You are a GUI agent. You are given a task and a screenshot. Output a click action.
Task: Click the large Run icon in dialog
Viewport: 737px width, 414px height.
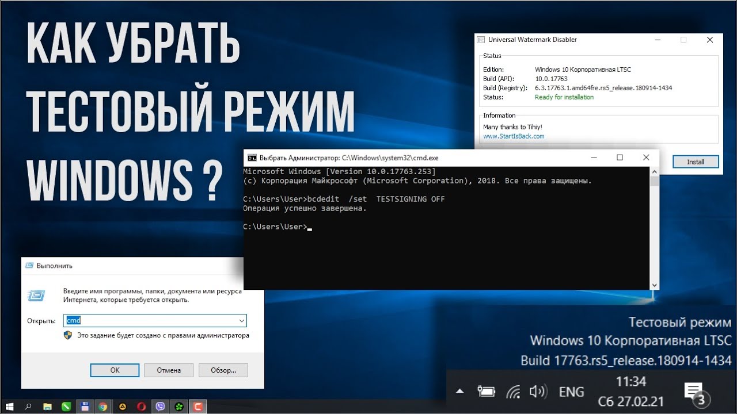click(x=36, y=295)
